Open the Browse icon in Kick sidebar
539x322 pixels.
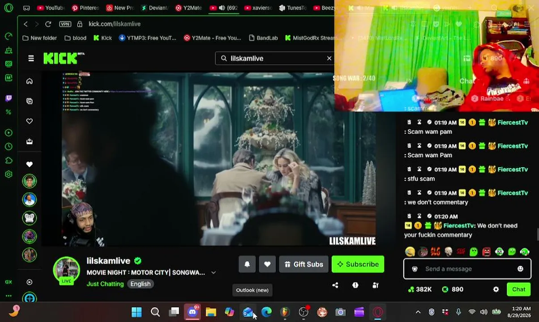pos(30,101)
